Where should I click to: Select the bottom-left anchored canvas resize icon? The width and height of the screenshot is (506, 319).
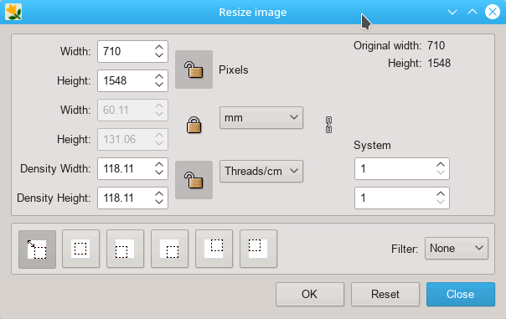click(x=125, y=249)
